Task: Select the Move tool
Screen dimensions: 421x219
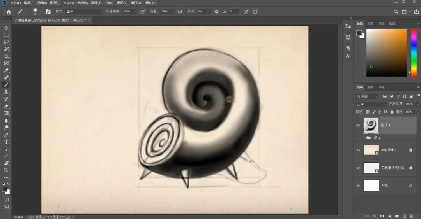Action: click(x=6, y=28)
